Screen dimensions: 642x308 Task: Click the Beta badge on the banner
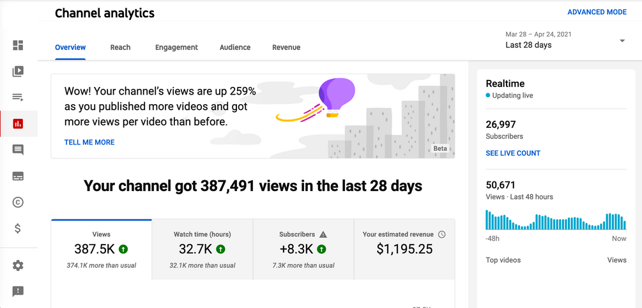[440, 149]
